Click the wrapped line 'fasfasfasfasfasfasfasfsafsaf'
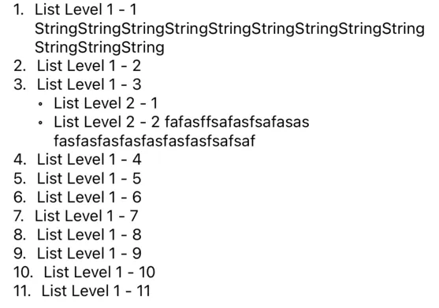439x308 pixels. (x=154, y=141)
